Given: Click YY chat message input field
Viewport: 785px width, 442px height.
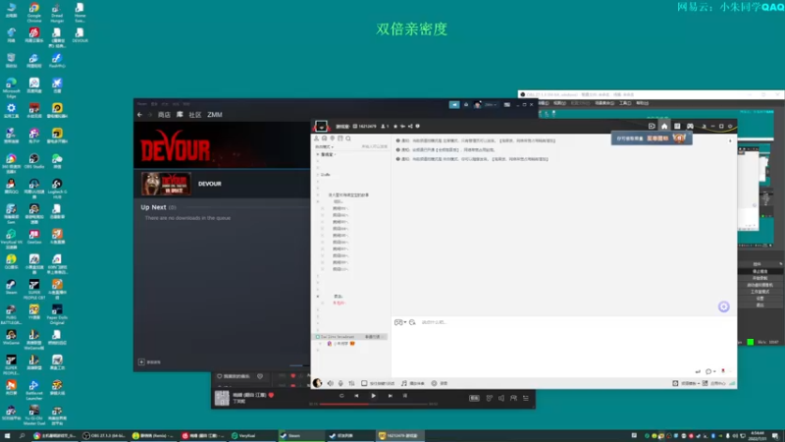Looking at the screenshot, I should [563, 346].
